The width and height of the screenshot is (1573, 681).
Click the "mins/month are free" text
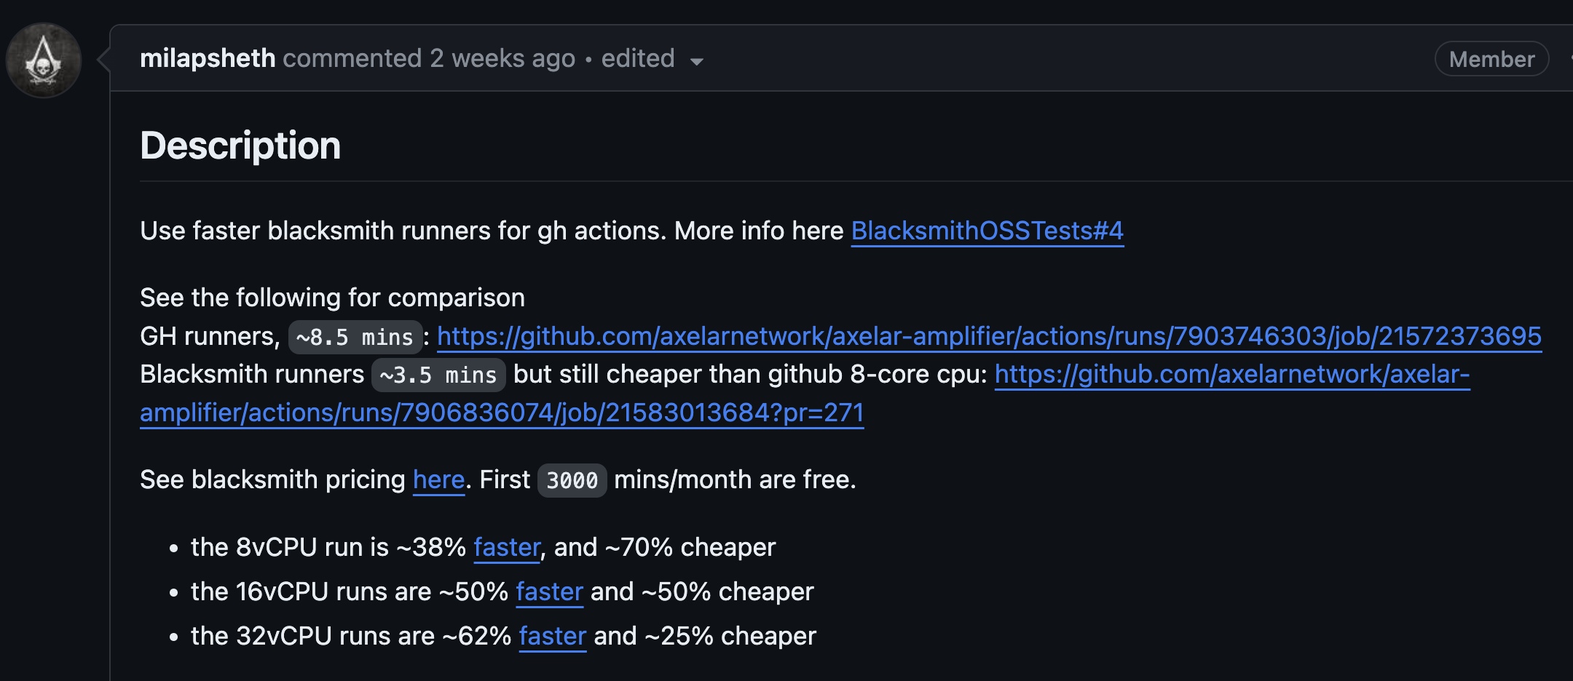point(734,479)
